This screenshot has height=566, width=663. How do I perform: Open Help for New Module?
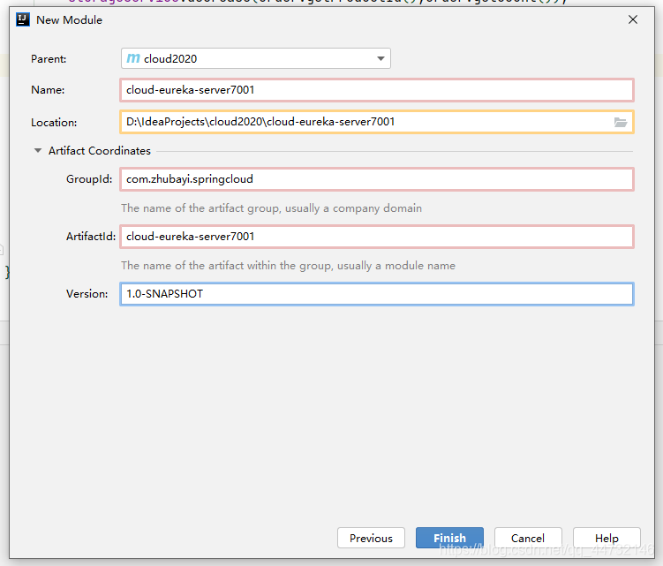tap(606, 538)
